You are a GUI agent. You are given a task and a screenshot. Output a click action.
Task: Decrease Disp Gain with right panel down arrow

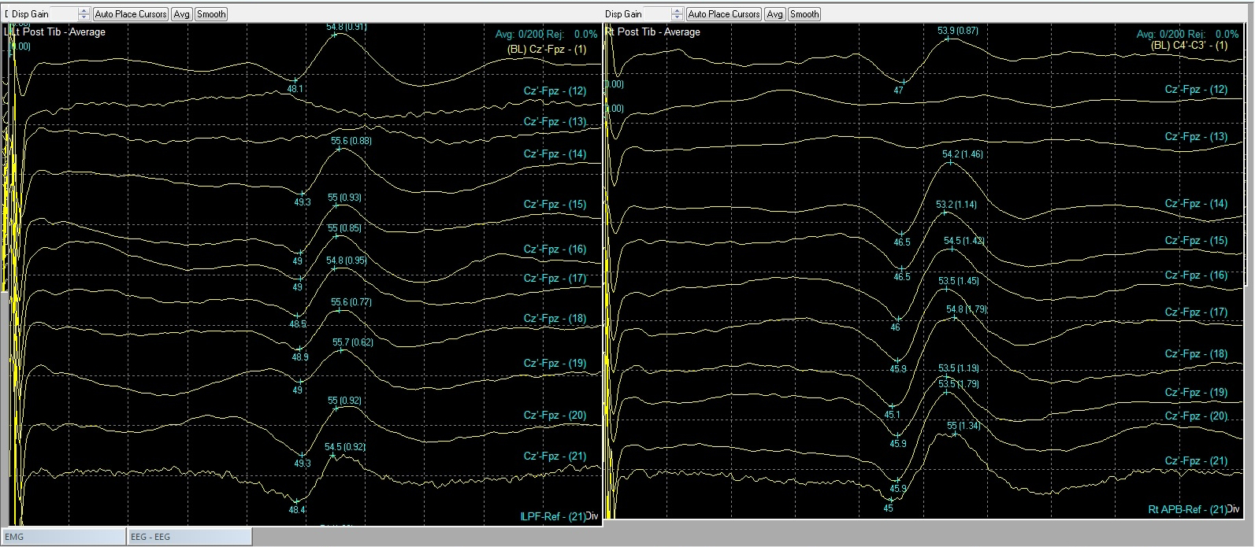click(677, 17)
